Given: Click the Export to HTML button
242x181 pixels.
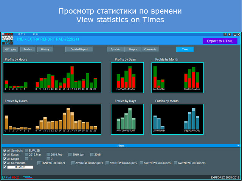Looking at the screenshot, I should [x=220, y=41].
